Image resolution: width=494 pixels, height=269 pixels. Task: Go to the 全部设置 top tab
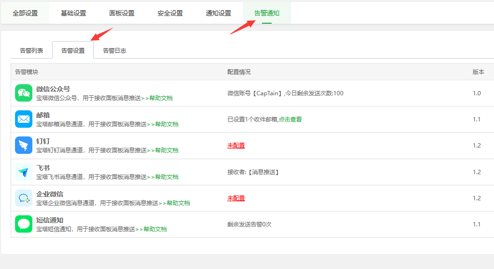click(25, 13)
